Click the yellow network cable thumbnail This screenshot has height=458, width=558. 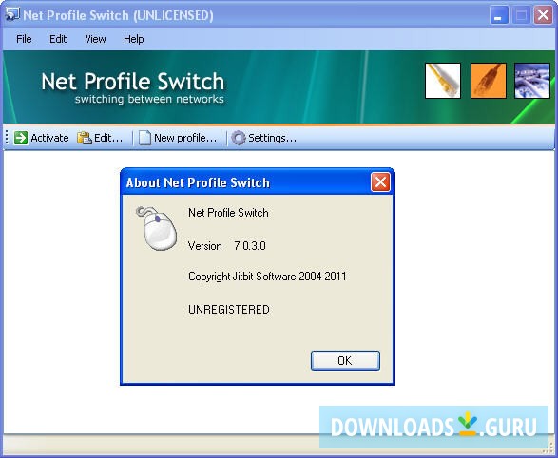(443, 81)
